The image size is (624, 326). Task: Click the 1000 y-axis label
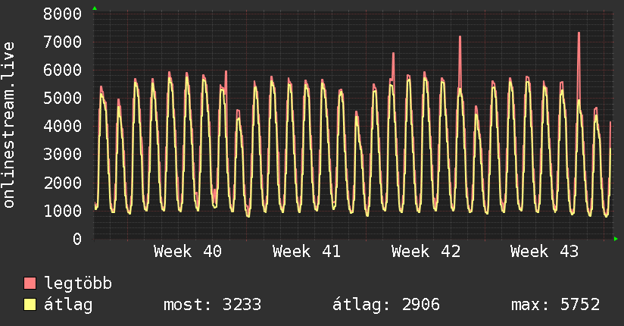coord(63,211)
